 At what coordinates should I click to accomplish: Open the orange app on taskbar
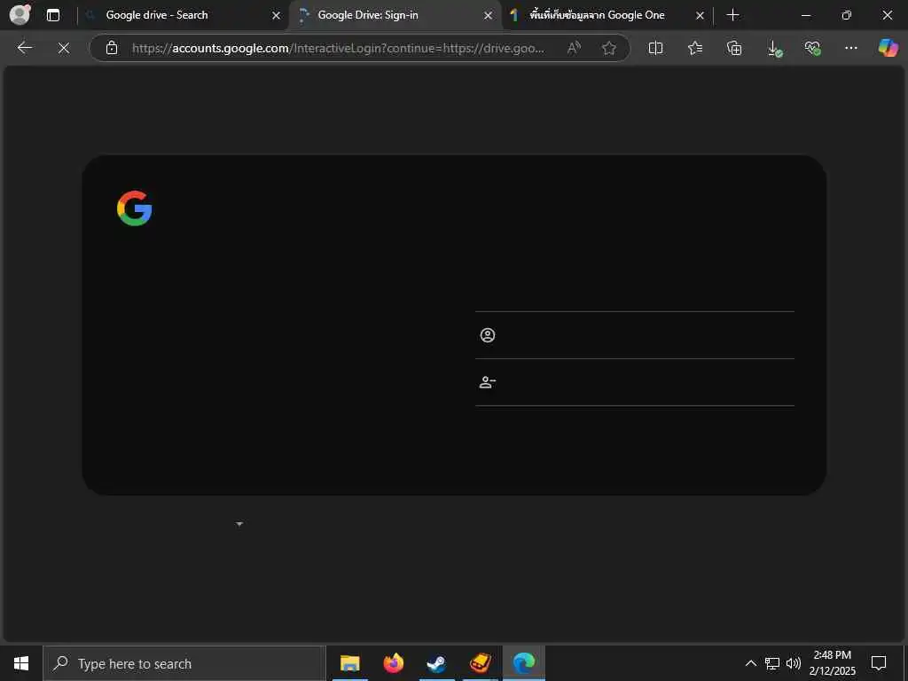[x=480, y=663]
